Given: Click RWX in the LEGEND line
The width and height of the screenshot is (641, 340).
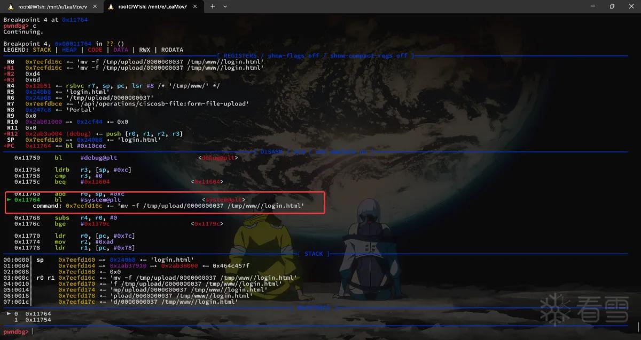Looking at the screenshot, I should tap(145, 50).
